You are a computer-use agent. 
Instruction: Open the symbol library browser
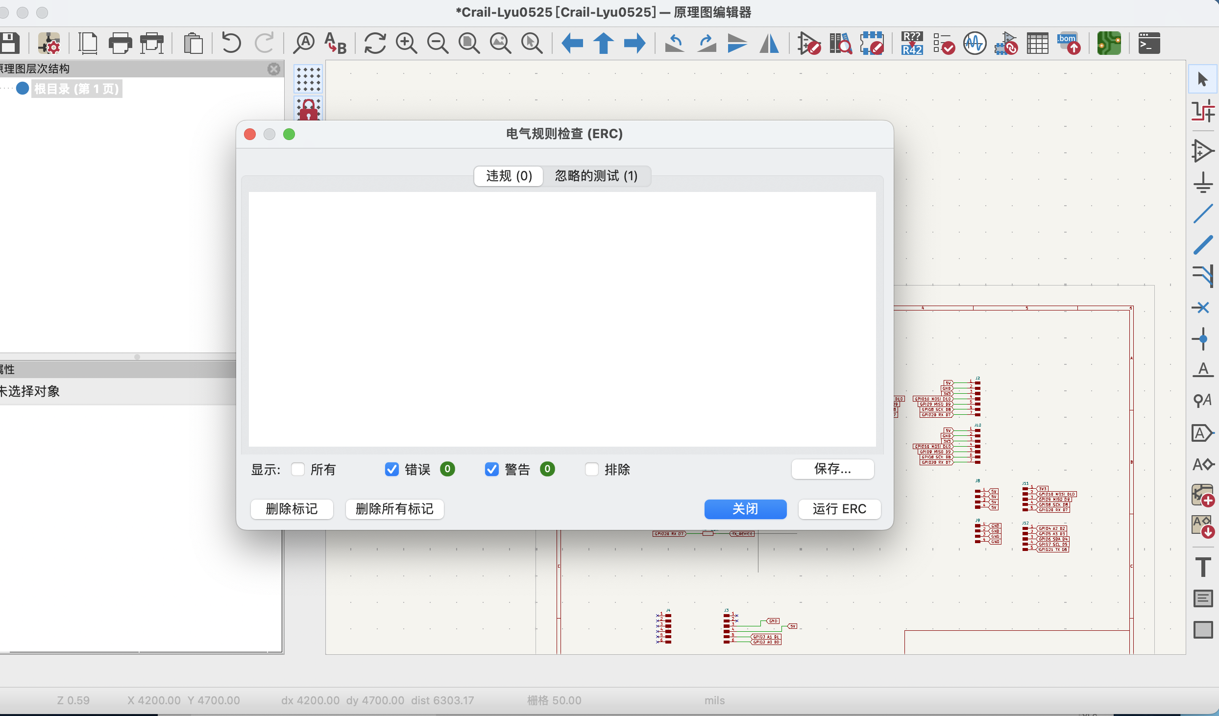coord(840,43)
